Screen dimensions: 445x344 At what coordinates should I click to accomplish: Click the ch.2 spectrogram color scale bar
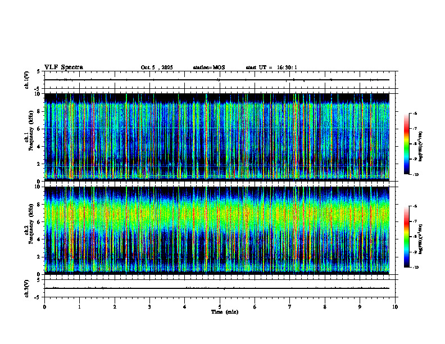click(x=406, y=237)
